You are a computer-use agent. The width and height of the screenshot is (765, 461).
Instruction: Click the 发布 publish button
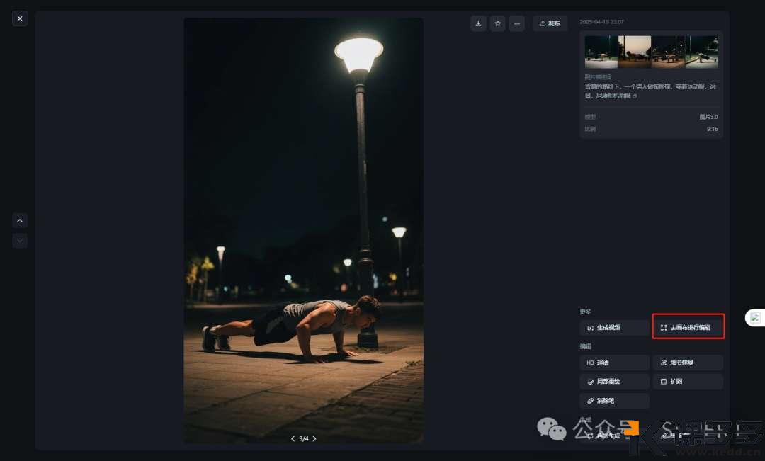tap(550, 23)
